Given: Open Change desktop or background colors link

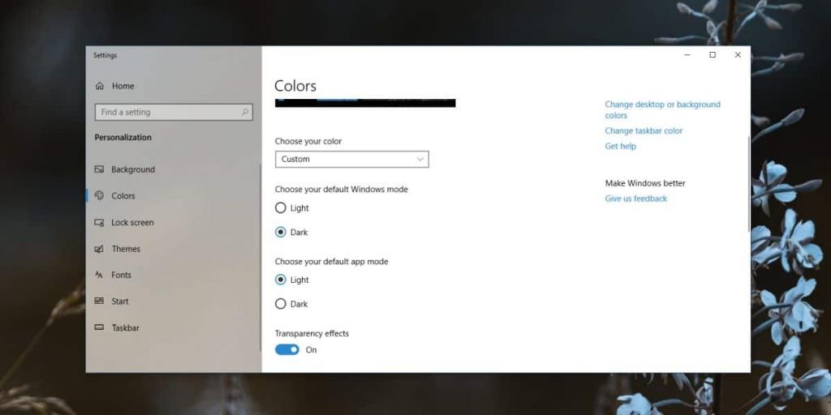Looking at the screenshot, I should pos(662,109).
